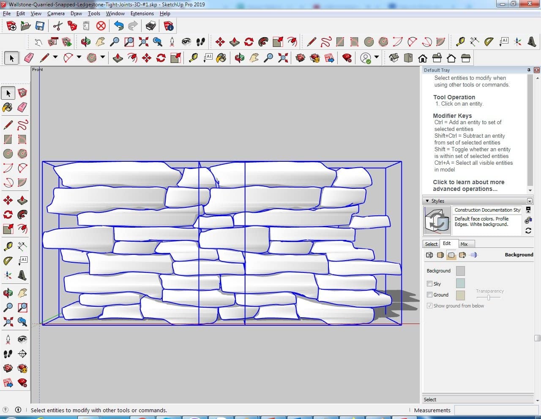Click the Update Style refresh icon
The height and width of the screenshot is (419, 541).
pyautogui.click(x=528, y=231)
